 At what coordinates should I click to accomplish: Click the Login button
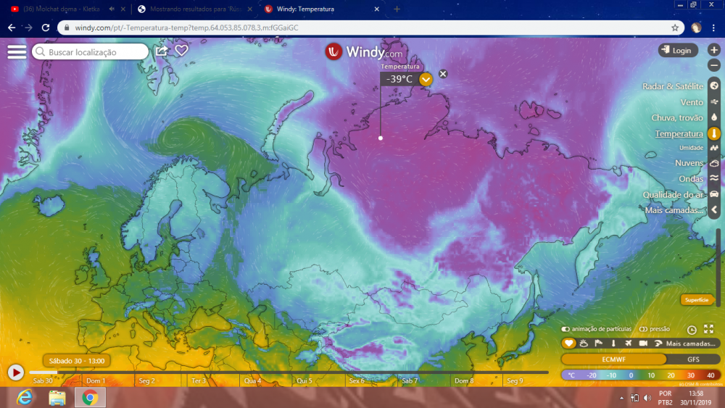[x=678, y=50]
